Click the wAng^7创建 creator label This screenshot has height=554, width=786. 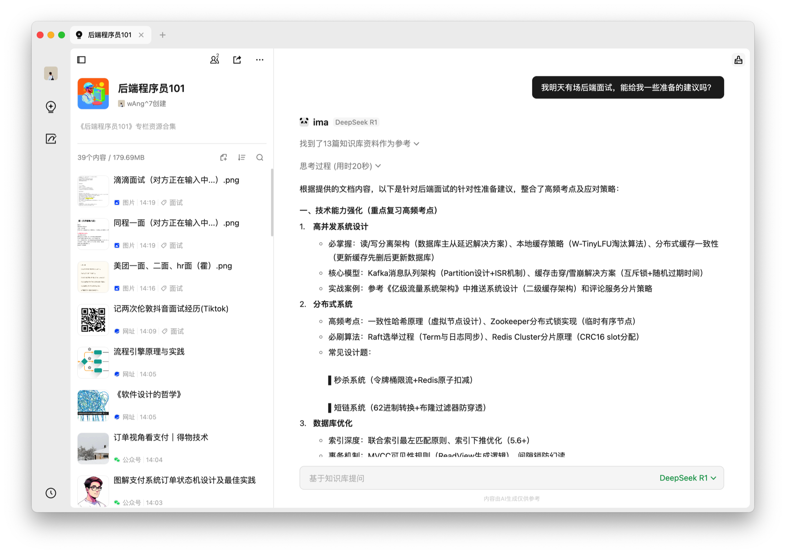tap(142, 104)
